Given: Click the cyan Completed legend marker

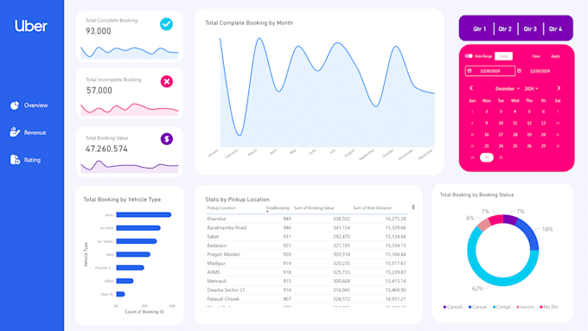Looking at the screenshot, I should pos(495,307).
